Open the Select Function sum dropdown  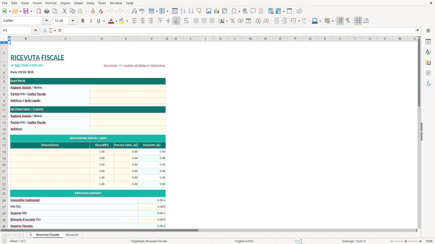(x=55, y=30)
